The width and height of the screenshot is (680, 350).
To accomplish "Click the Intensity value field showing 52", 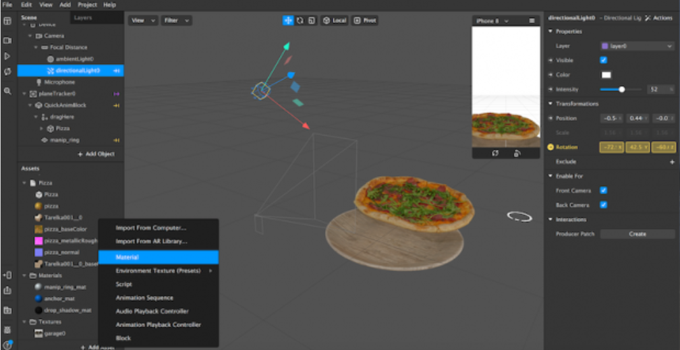I will pyautogui.click(x=661, y=89).
